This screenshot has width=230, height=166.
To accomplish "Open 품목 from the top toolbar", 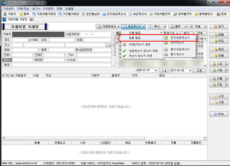I will [x=24, y=14].
